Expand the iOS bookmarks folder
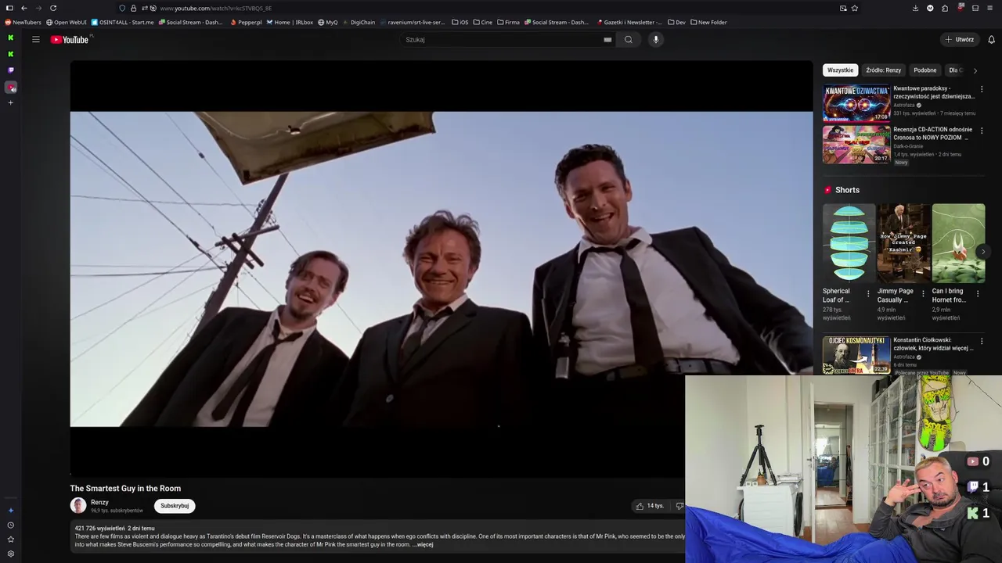The height and width of the screenshot is (563, 1002). (460, 22)
